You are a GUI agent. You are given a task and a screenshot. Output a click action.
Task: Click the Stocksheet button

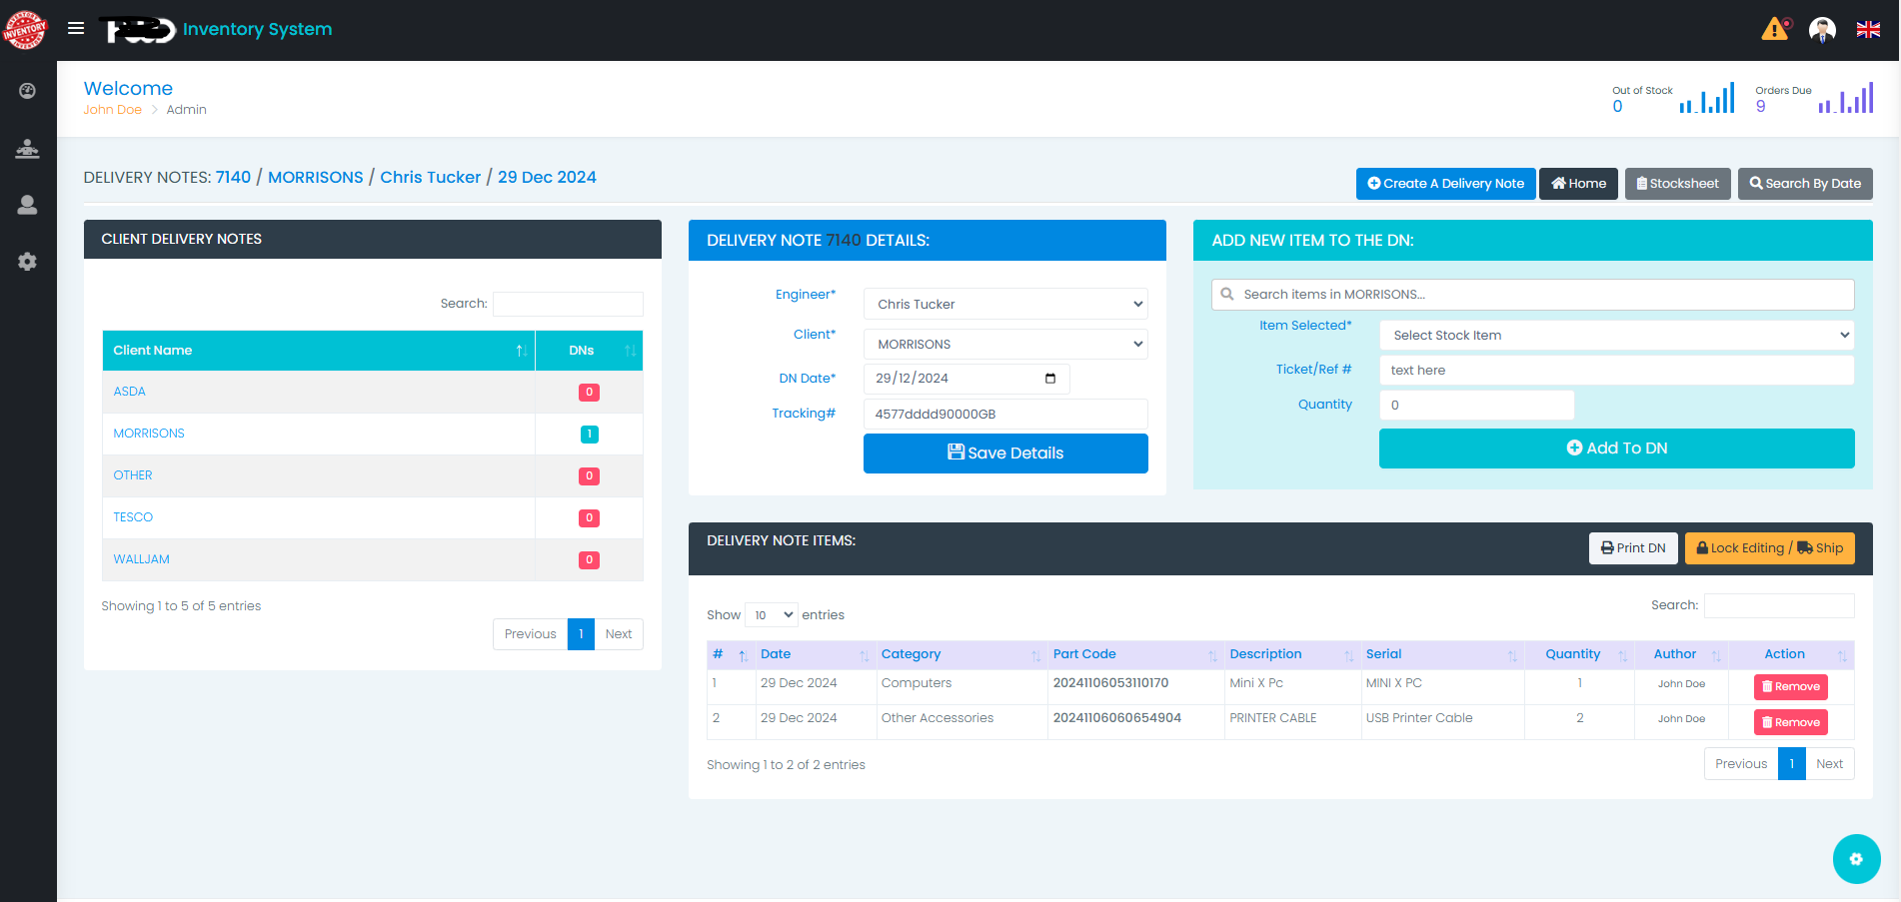click(x=1677, y=184)
